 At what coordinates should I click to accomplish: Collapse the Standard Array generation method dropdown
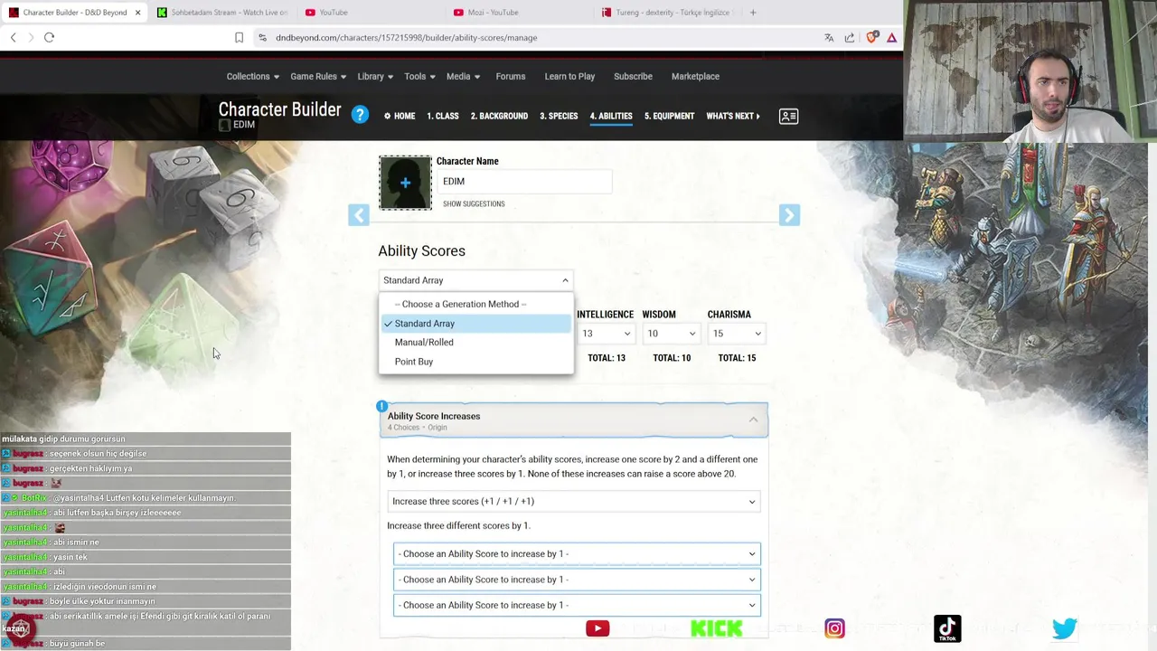pos(475,280)
